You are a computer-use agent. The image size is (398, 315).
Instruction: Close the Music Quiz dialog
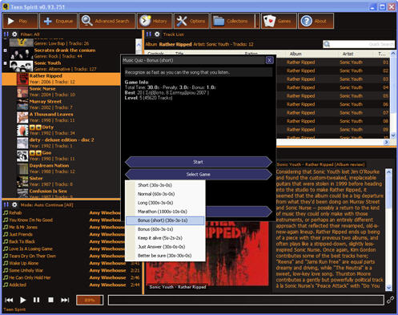pyautogui.click(x=269, y=60)
